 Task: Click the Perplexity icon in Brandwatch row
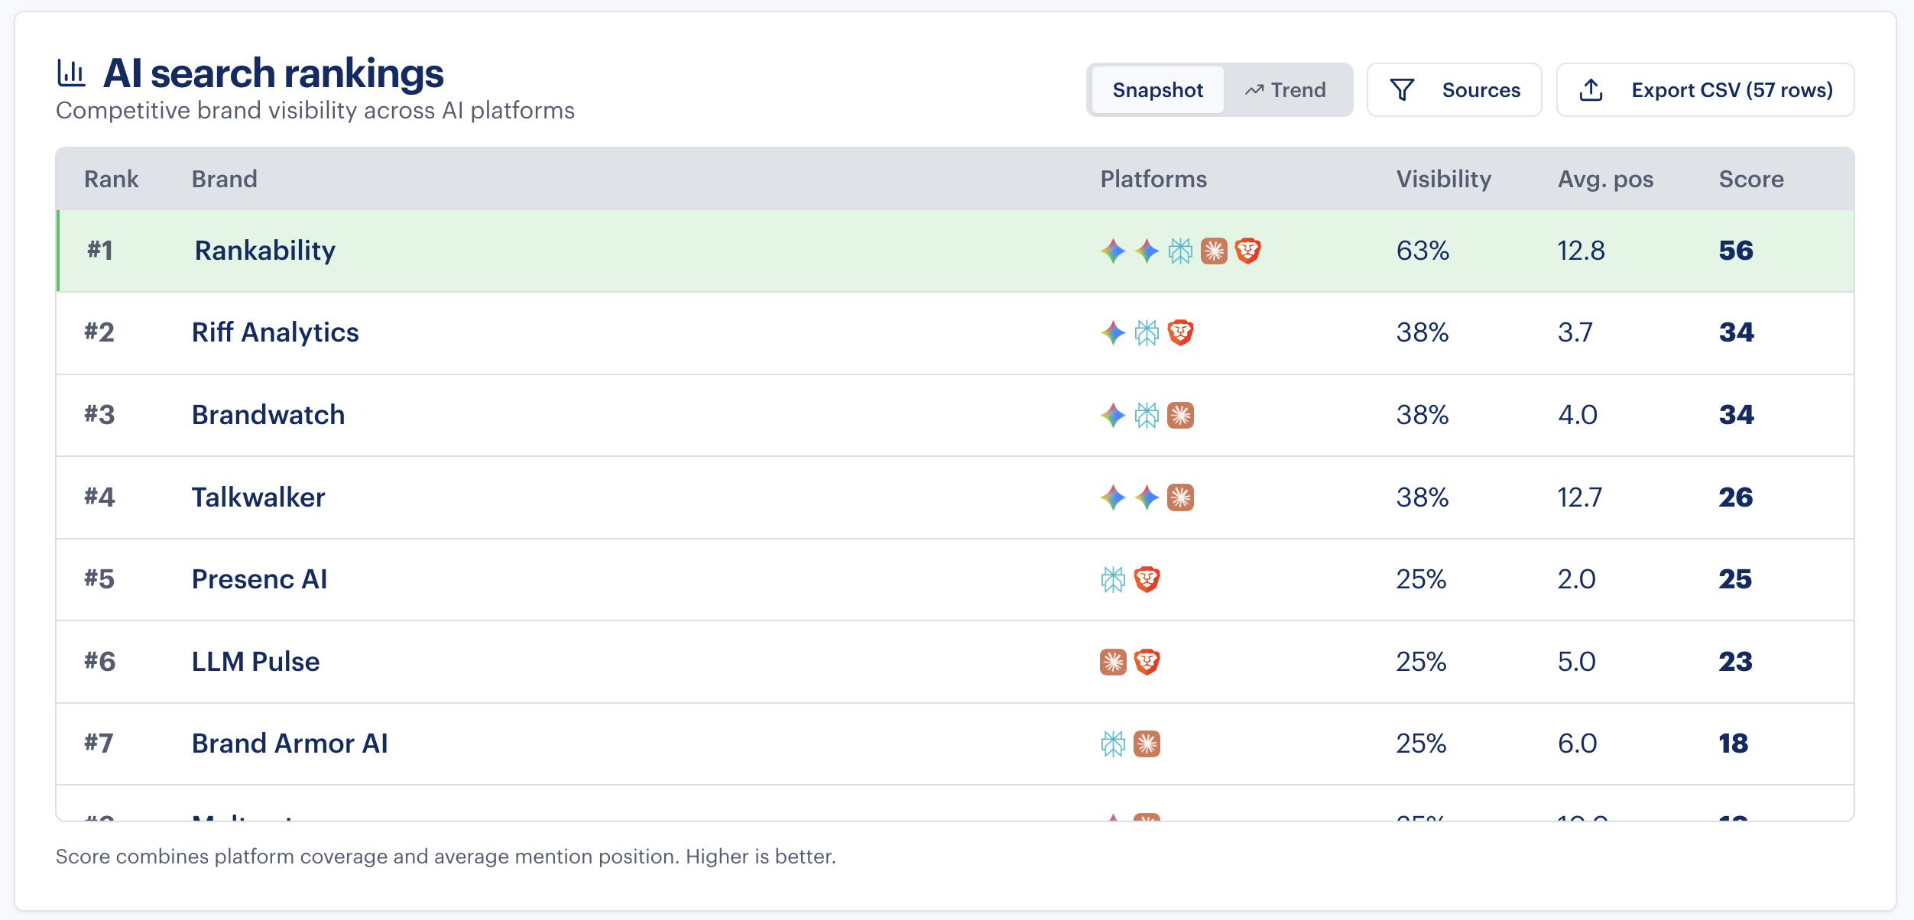coord(1147,415)
